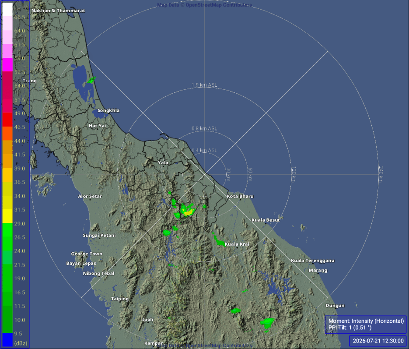Click the 34.0 legend value
This screenshot has height=349, width=409.
[20, 196]
